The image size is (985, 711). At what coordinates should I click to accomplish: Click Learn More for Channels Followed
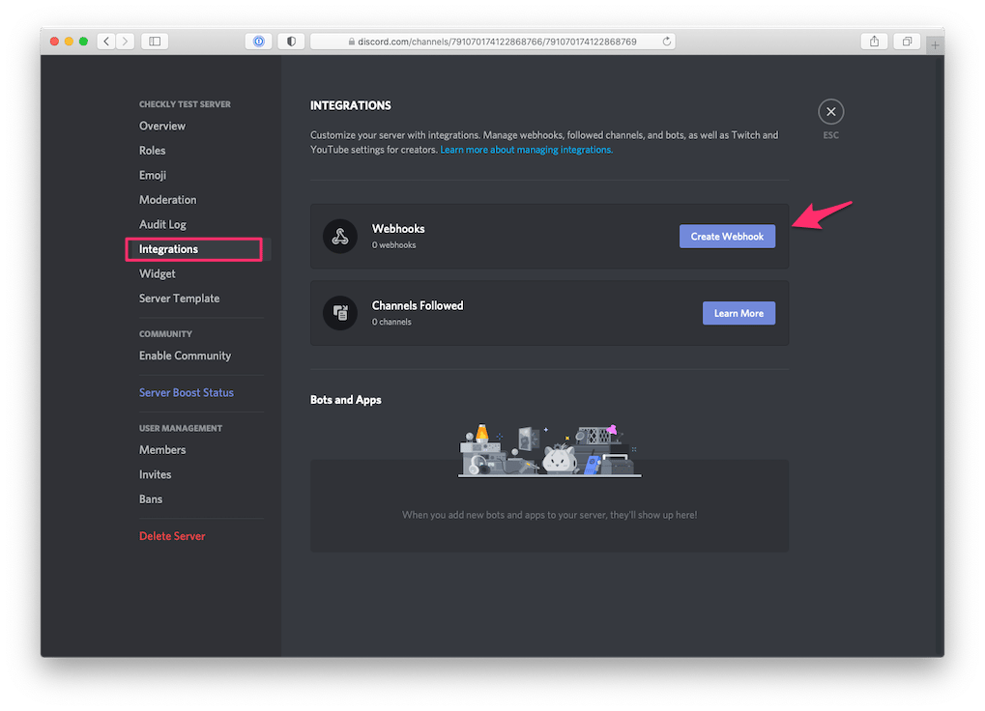click(739, 313)
